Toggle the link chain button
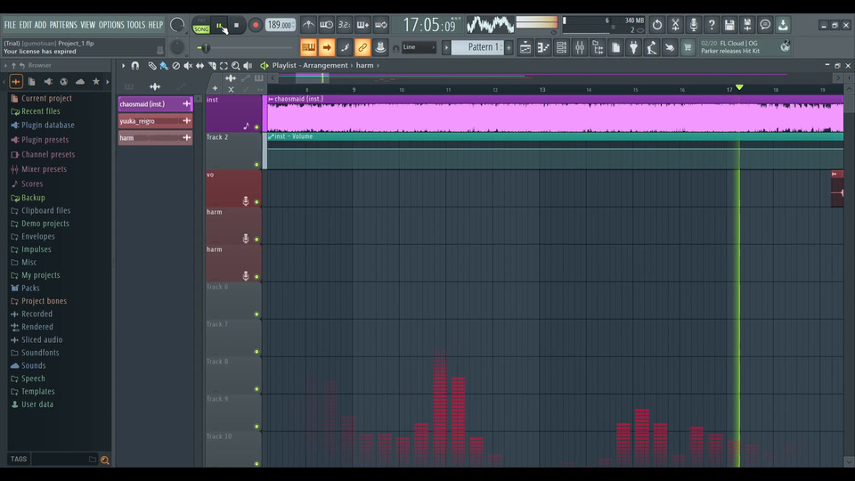 click(362, 47)
